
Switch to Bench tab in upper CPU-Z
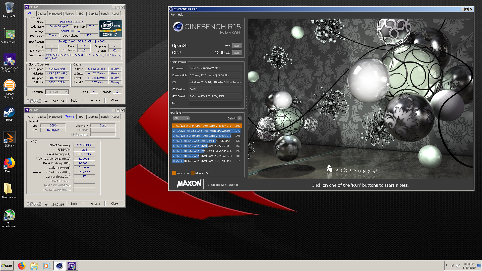click(x=105, y=14)
